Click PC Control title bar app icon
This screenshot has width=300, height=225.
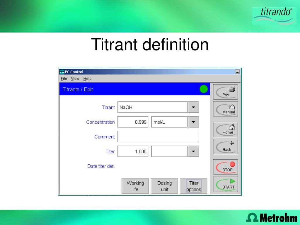(62, 72)
